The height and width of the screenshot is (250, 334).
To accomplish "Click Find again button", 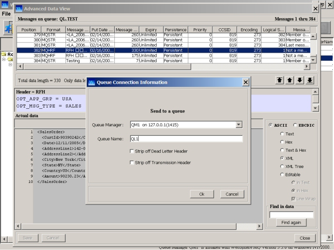I will 291,222.
